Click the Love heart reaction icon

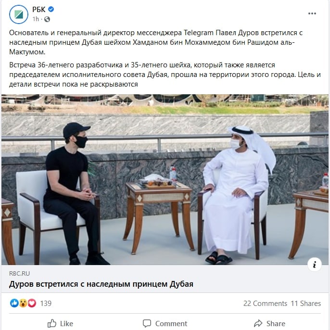[32, 303]
